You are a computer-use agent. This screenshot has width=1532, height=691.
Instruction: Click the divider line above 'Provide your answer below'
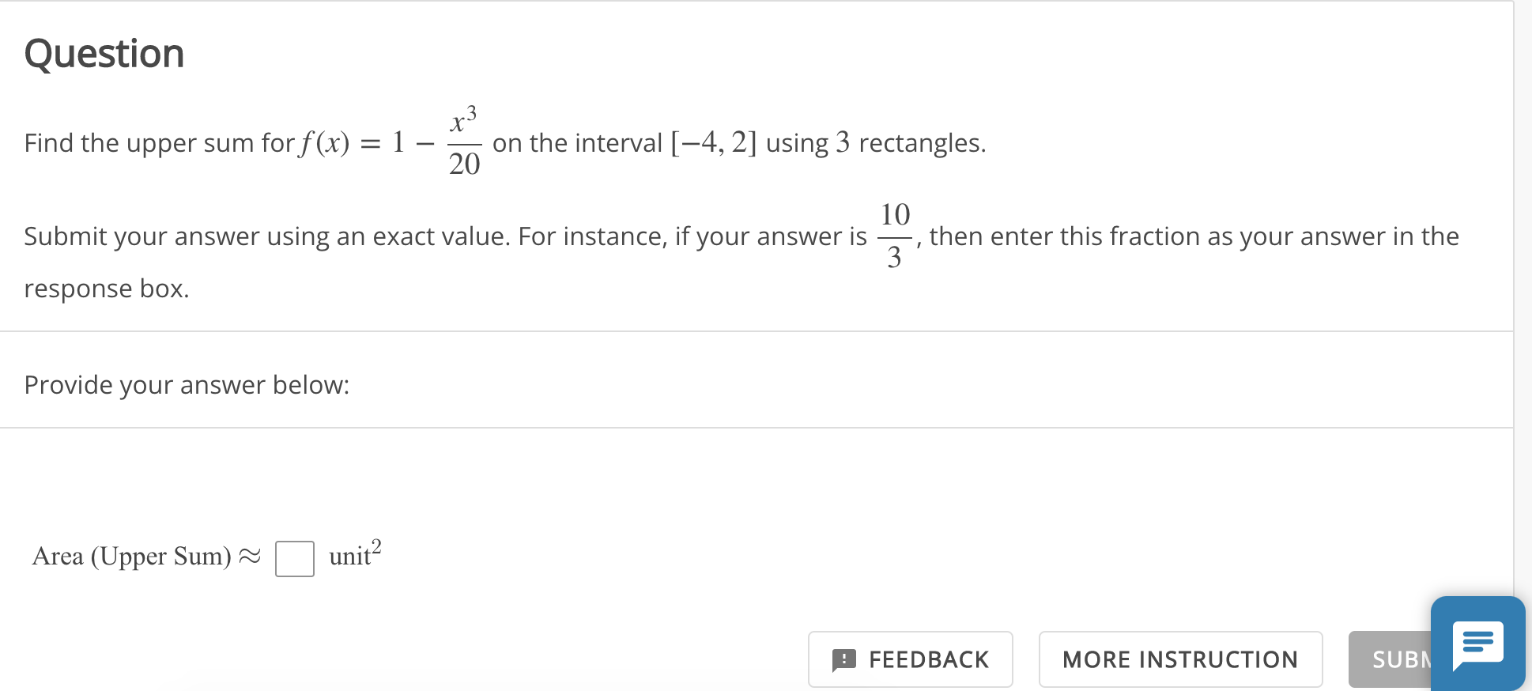point(759,331)
